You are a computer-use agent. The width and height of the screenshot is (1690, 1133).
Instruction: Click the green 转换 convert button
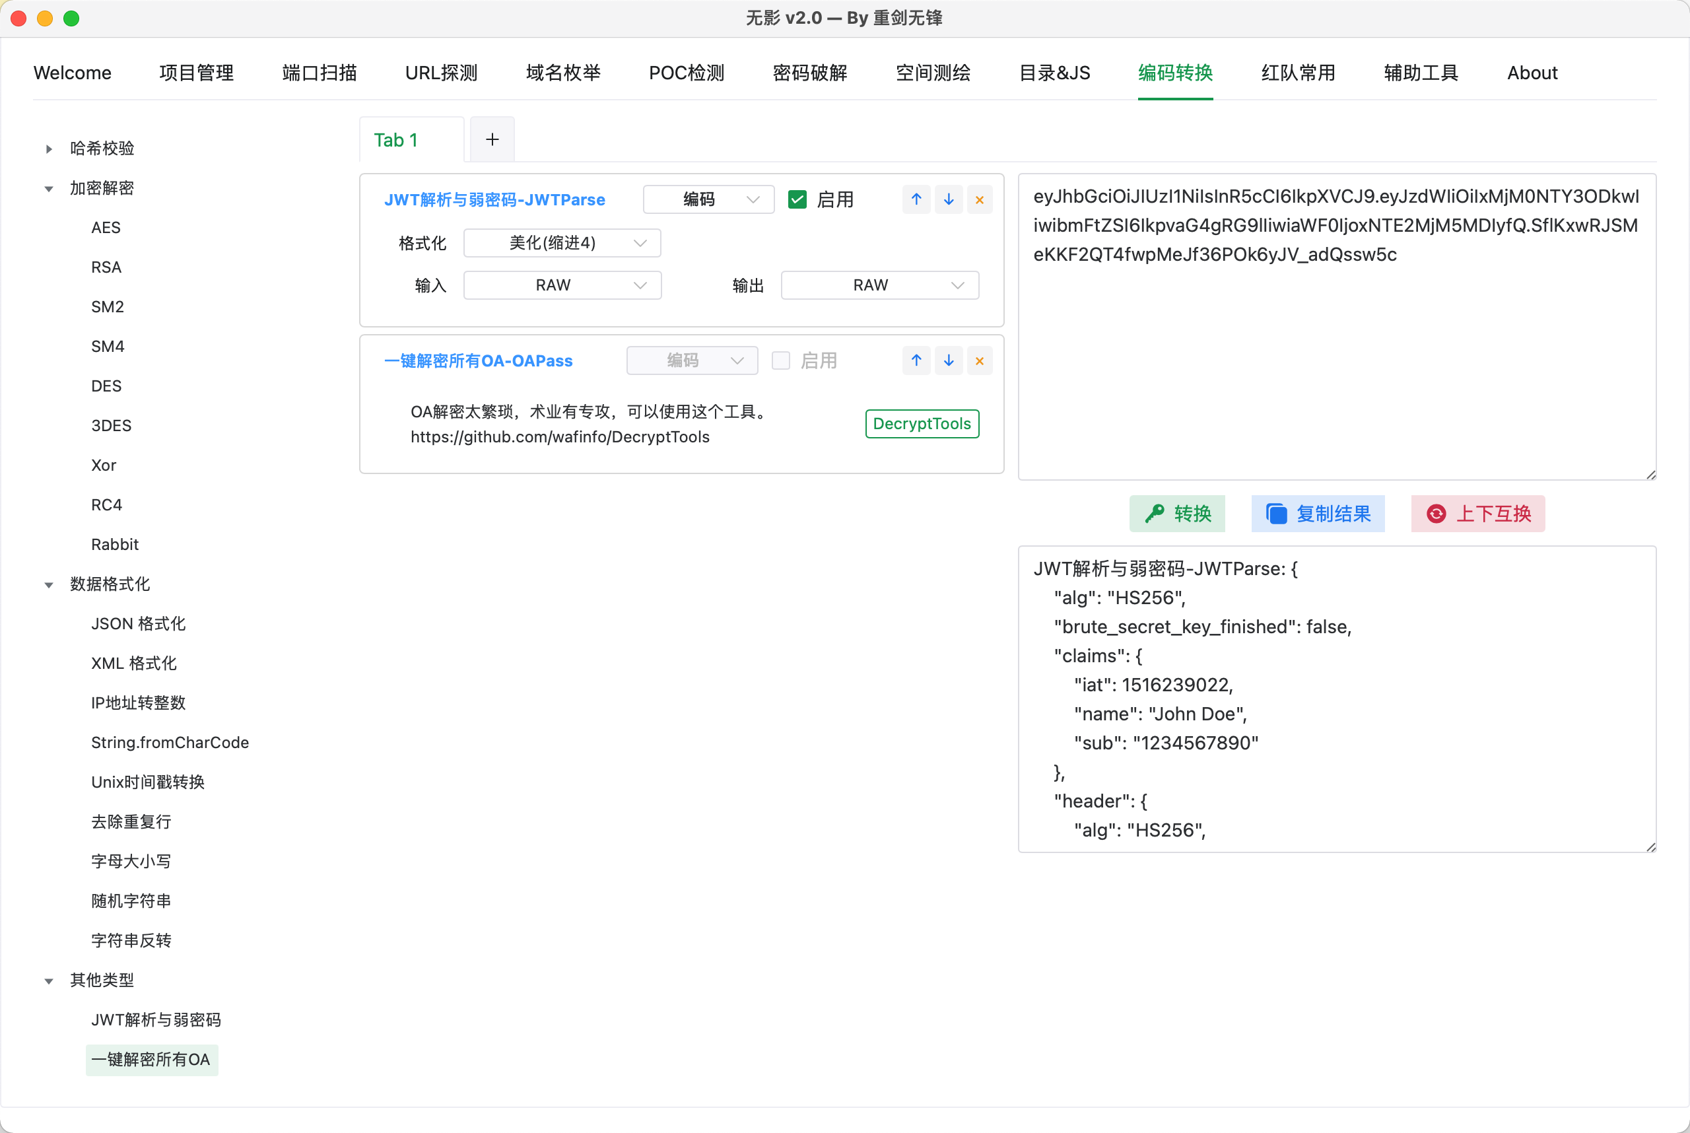coord(1177,514)
